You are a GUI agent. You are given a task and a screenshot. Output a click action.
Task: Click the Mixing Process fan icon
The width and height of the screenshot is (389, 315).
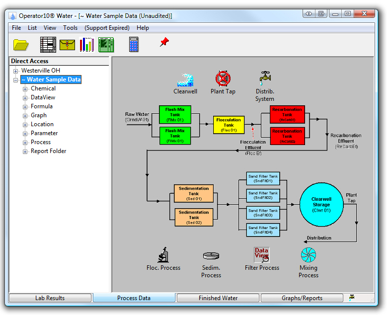(309, 255)
